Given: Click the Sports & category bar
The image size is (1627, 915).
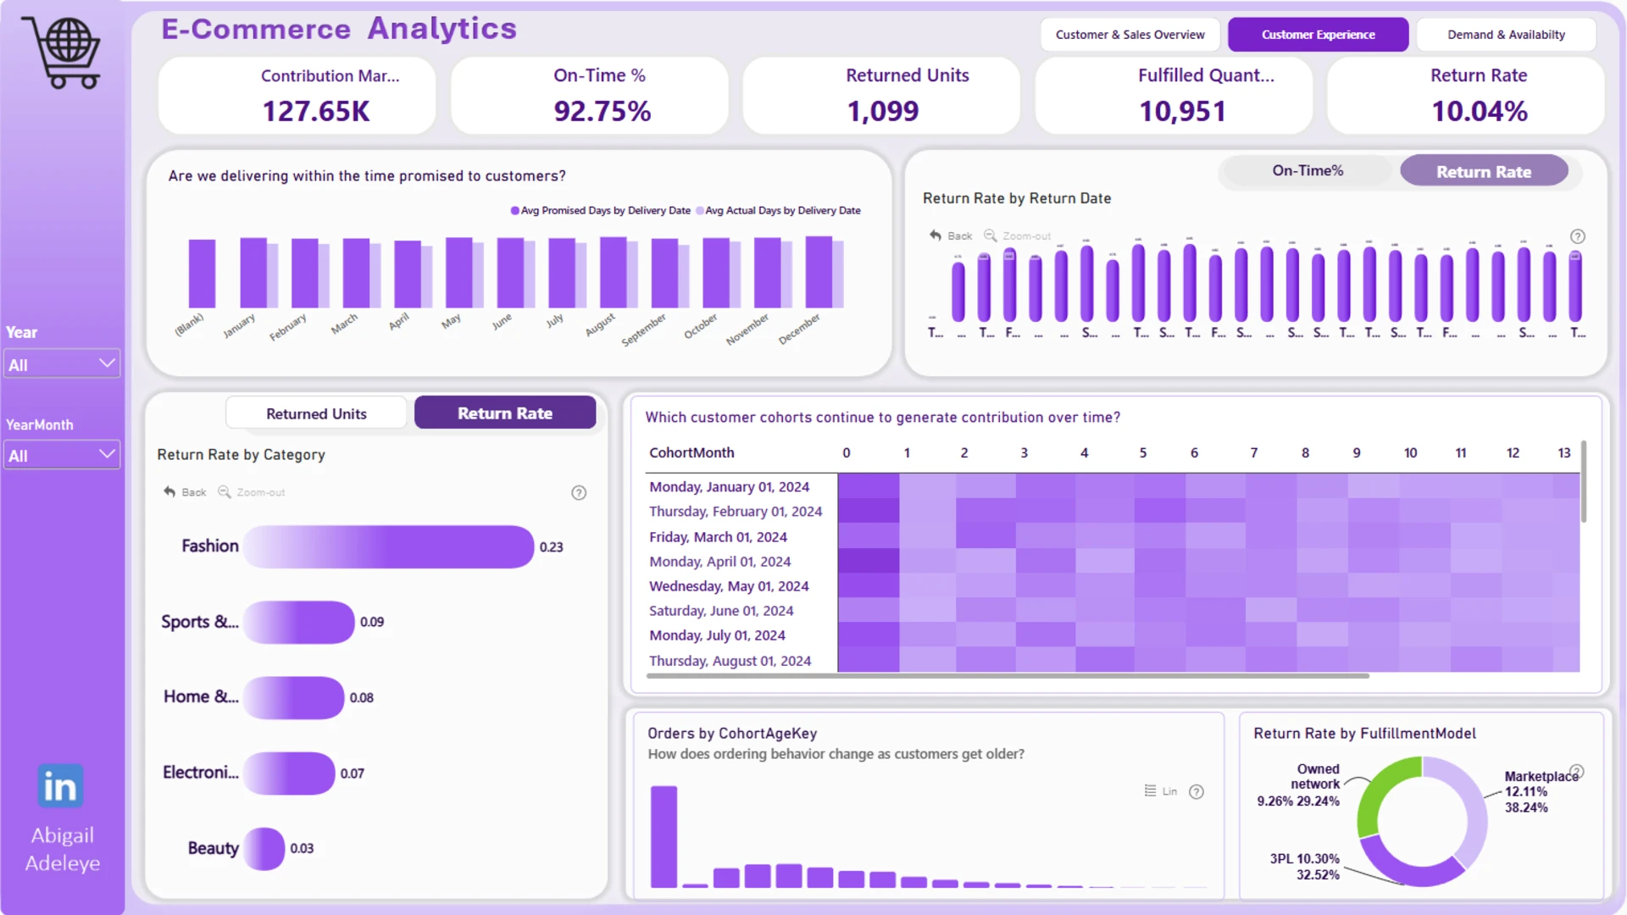Looking at the screenshot, I should [x=299, y=622].
